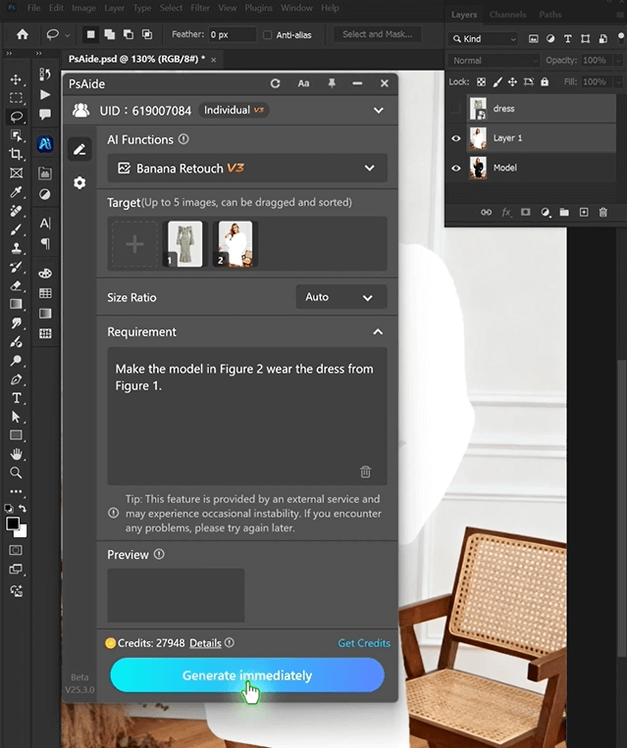Select the Hand tool
The image size is (627, 748).
pos(16,454)
